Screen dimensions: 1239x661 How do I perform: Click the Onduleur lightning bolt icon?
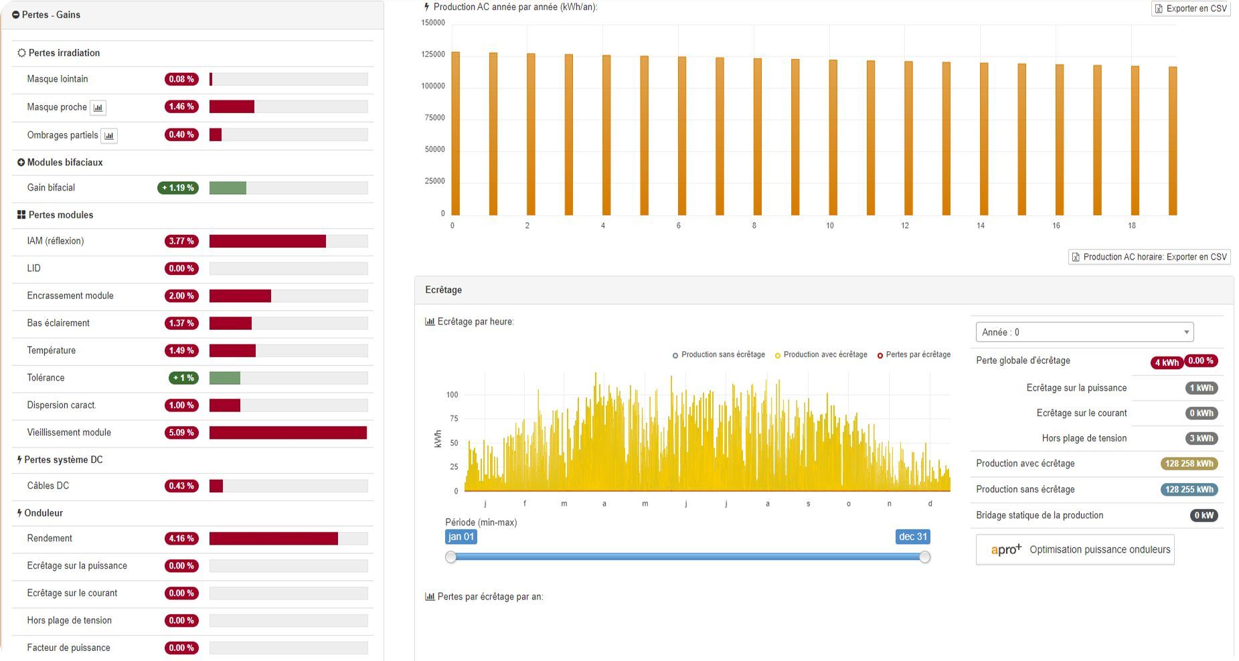19,513
